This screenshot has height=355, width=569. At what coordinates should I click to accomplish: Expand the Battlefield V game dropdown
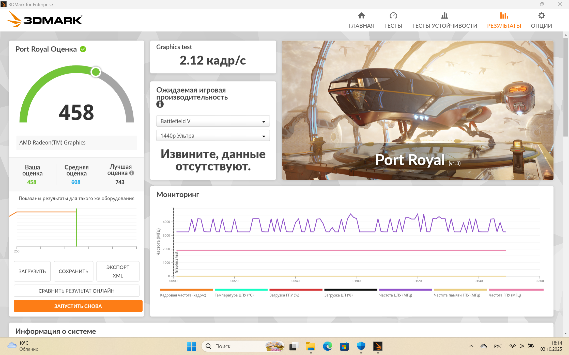(x=213, y=121)
